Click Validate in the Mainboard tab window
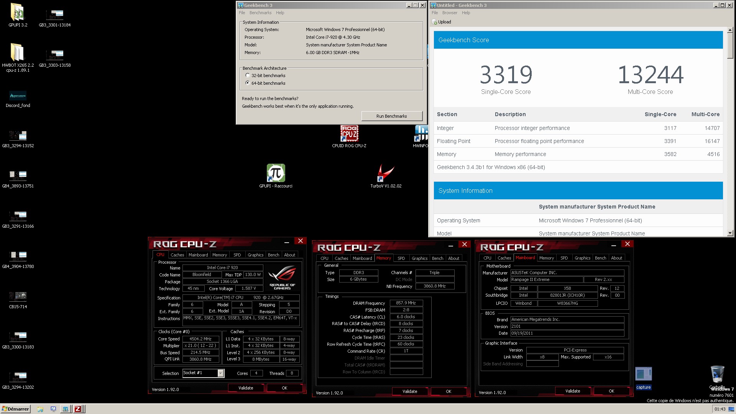The image size is (736, 414). click(573, 391)
